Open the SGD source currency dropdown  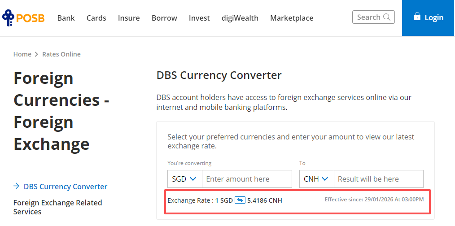click(184, 179)
